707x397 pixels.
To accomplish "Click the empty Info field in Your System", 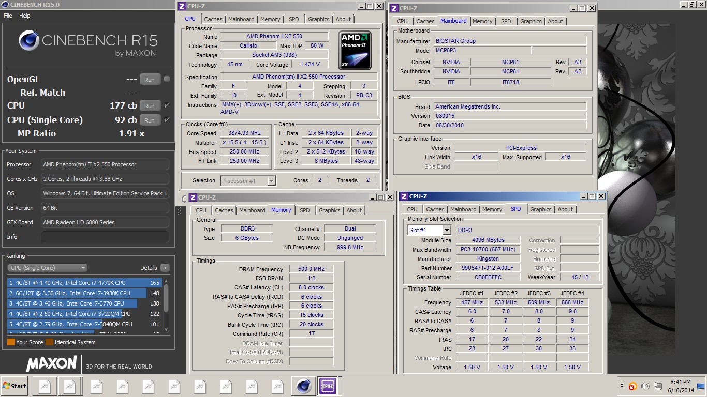I will 105,237.
